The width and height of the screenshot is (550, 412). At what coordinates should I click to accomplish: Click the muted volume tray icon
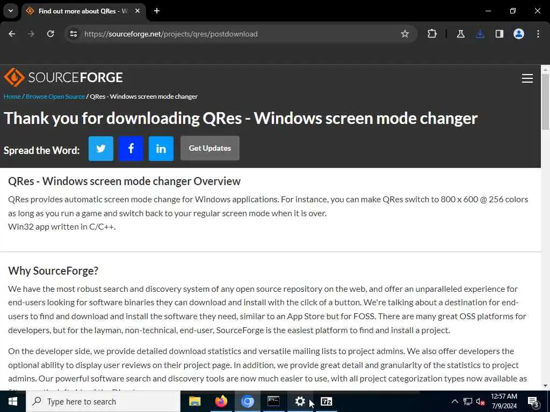[481, 401]
